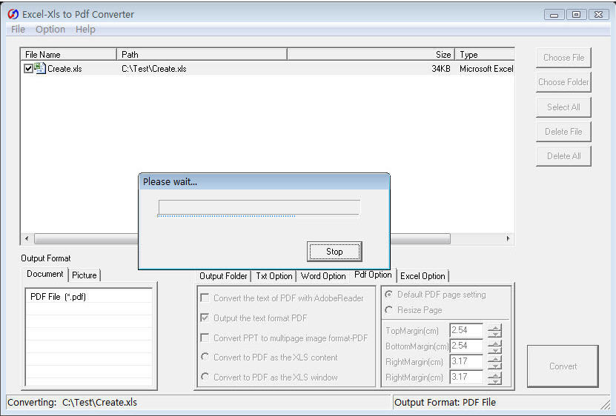Viewport: 616px width, 416px height.
Task: Increase the TopMargin spinner value
Action: 494,327
